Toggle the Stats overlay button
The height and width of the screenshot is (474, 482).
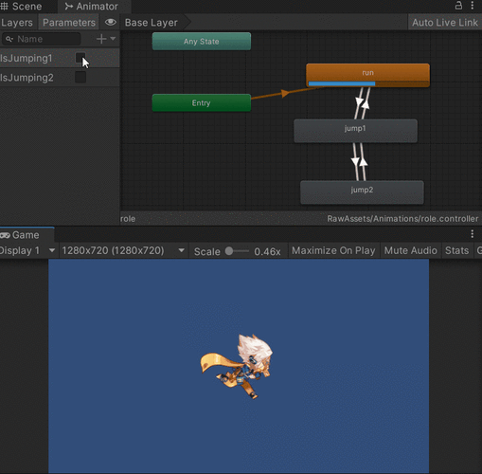pyautogui.click(x=456, y=250)
